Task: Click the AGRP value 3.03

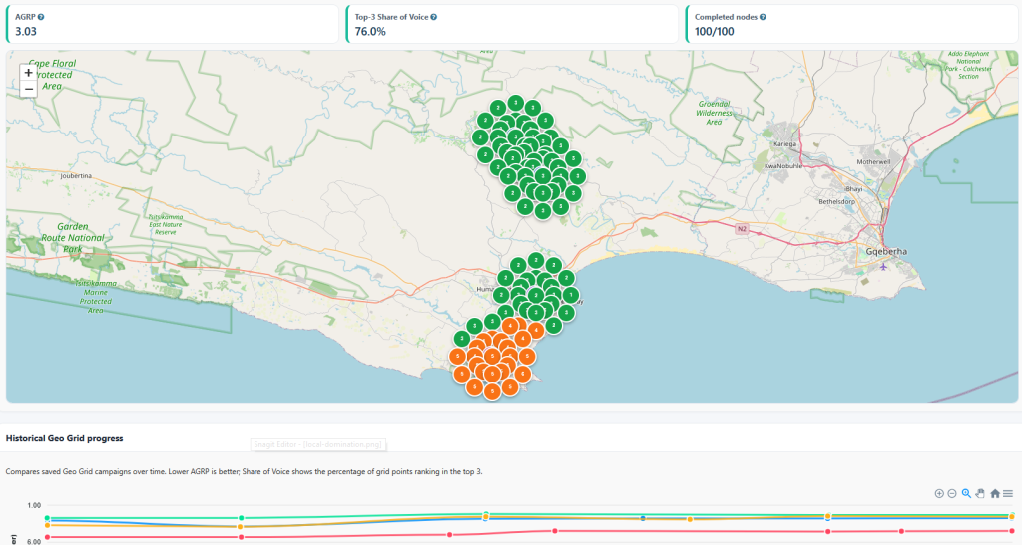Action: tap(26, 31)
